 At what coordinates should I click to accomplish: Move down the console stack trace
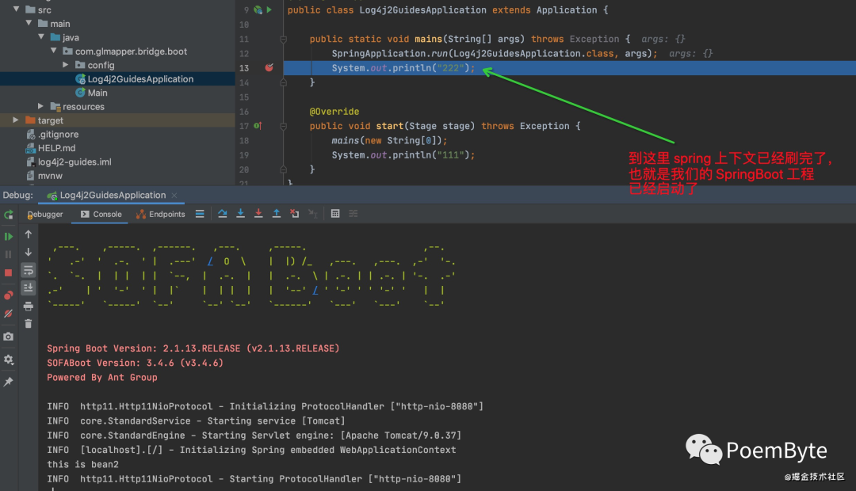(x=29, y=252)
